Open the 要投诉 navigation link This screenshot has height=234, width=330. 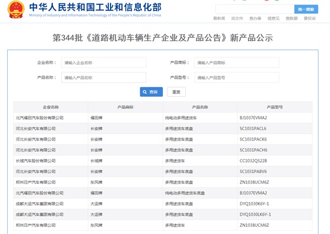310,19
